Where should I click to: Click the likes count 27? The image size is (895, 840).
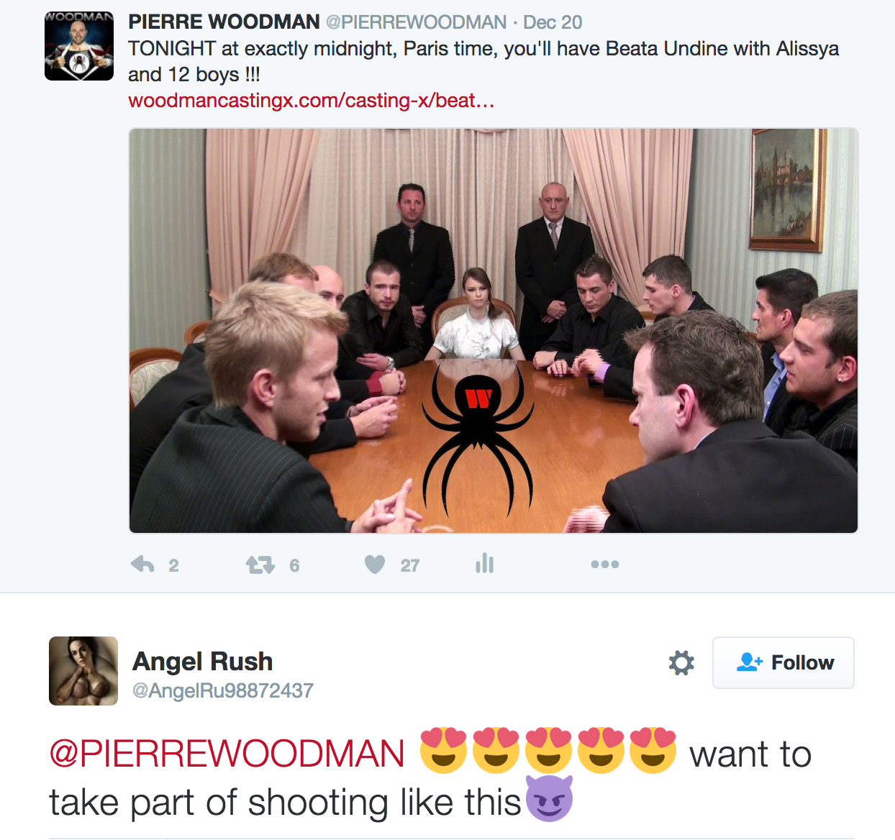410,566
